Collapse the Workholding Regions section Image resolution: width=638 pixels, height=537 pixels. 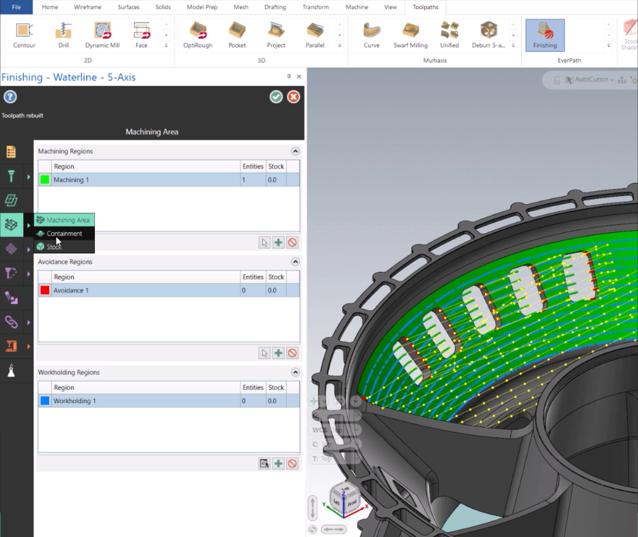click(295, 372)
